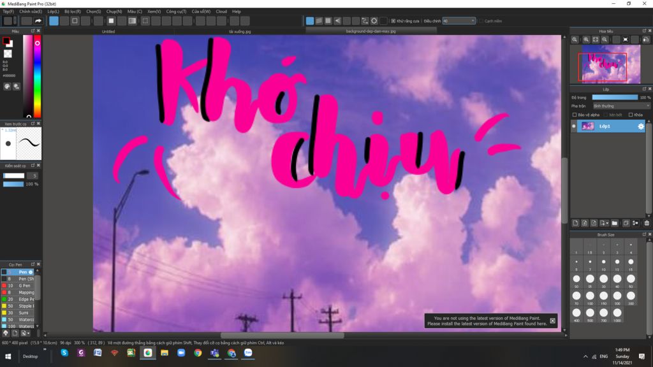Click the first magnifier icon in navigator
The image size is (653, 367).
coord(575,40)
